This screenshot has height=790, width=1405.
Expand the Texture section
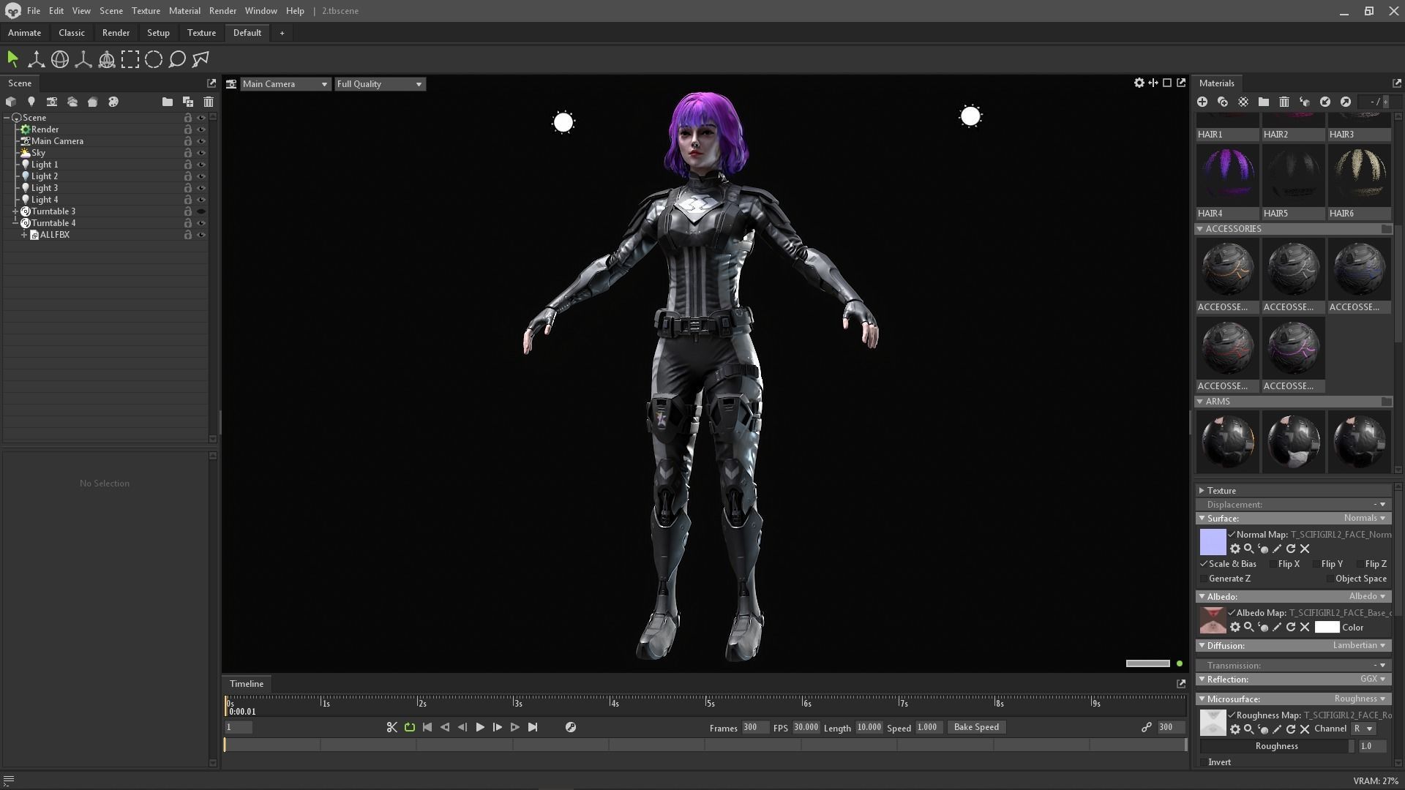[x=1202, y=491]
